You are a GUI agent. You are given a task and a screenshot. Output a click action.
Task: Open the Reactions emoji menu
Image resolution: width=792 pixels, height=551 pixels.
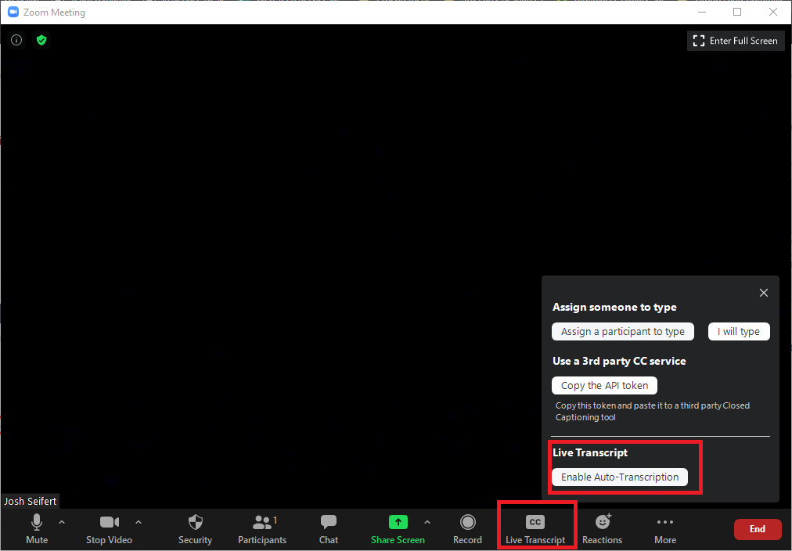click(602, 528)
